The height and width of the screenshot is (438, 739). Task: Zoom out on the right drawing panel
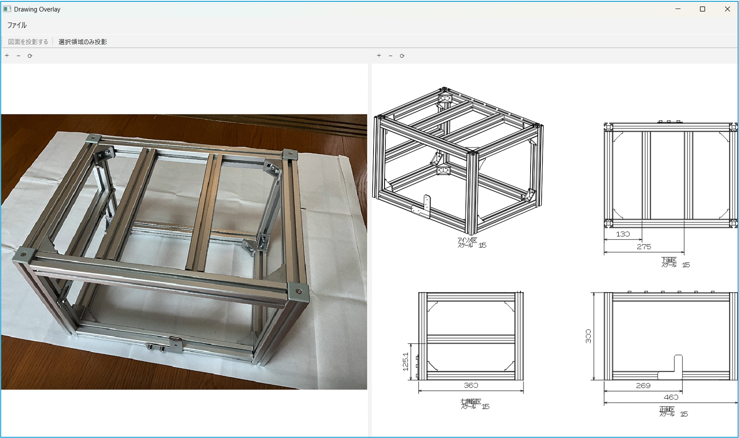click(x=390, y=56)
